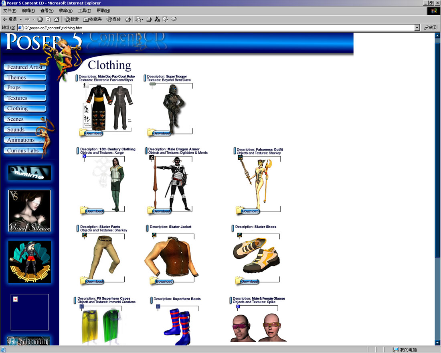The image size is (441, 353).
Task: Click the Male & Female Glasses image
Action: click(x=258, y=328)
